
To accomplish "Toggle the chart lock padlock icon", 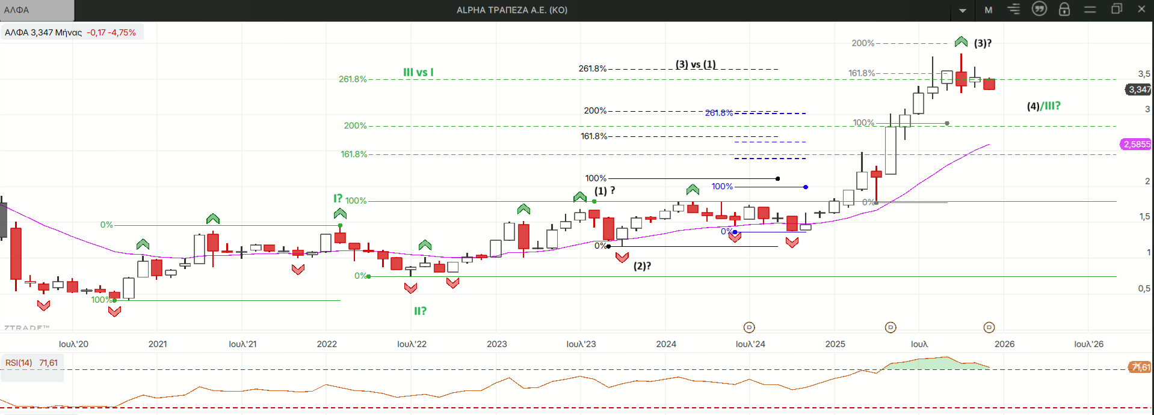I will click(x=1064, y=9).
